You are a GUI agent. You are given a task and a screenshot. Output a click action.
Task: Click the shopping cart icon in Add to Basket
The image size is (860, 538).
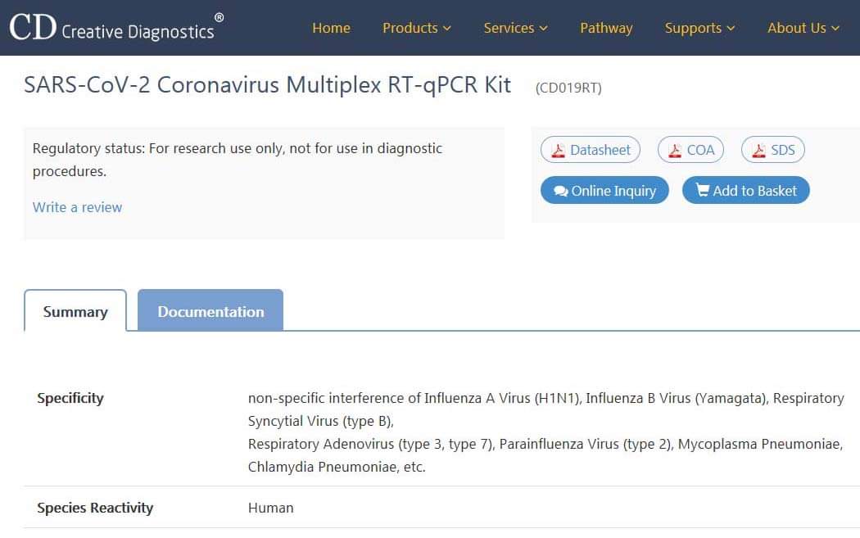(702, 190)
